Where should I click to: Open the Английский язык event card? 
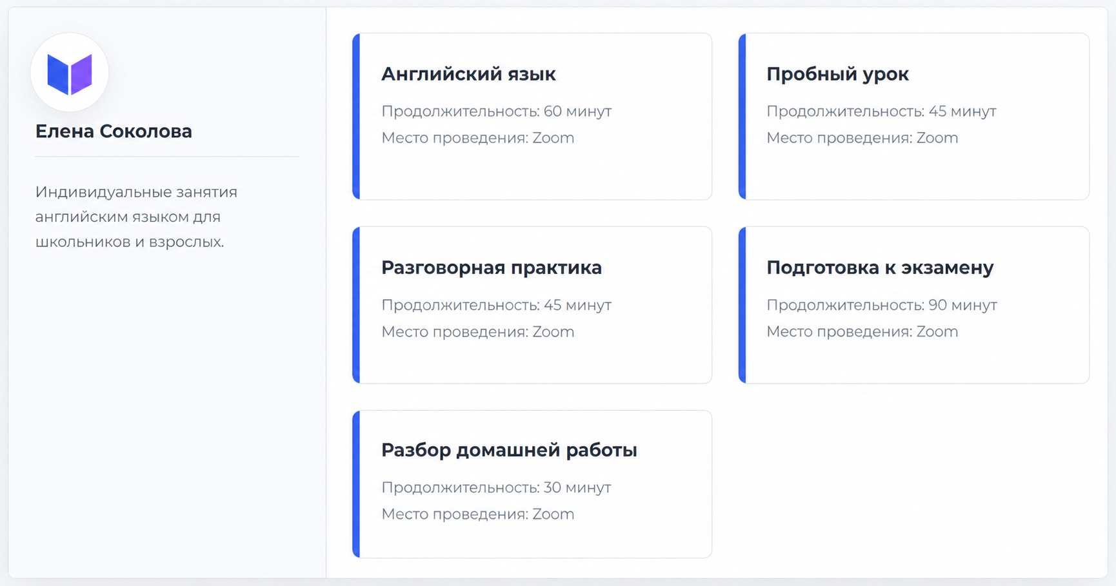[532, 117]
